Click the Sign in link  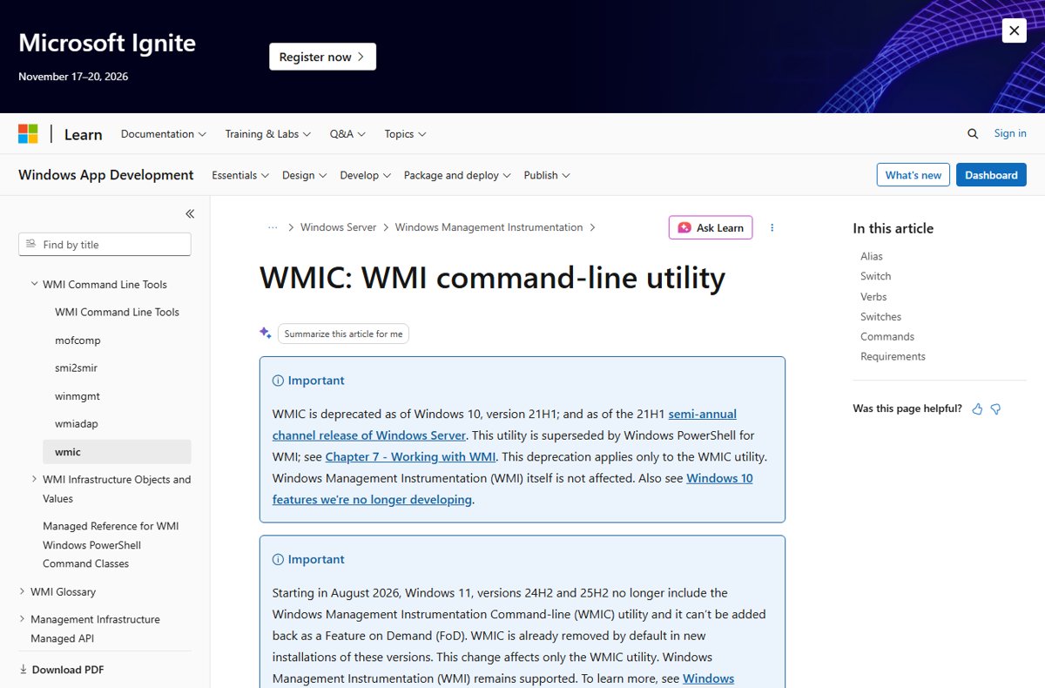(x=1010, y=133)
